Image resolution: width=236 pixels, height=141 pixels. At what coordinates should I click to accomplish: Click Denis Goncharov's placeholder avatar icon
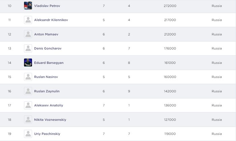pyautogui.click(x=28, y=48)
